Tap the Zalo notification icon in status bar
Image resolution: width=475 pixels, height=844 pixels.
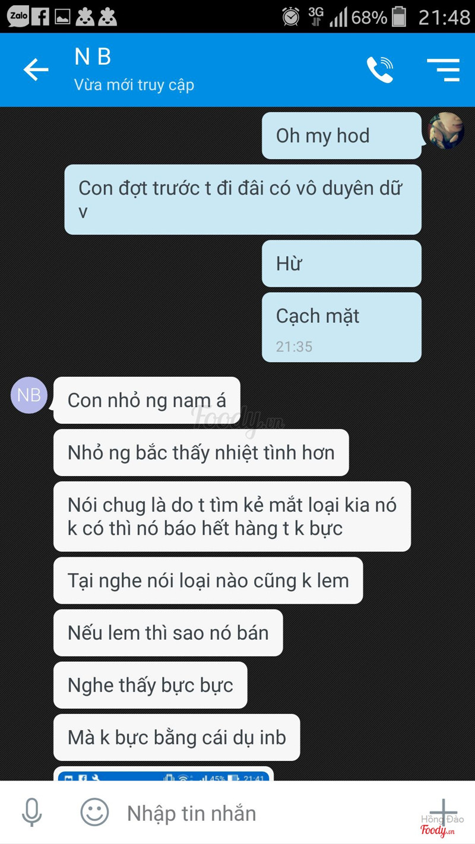point(18,16)
